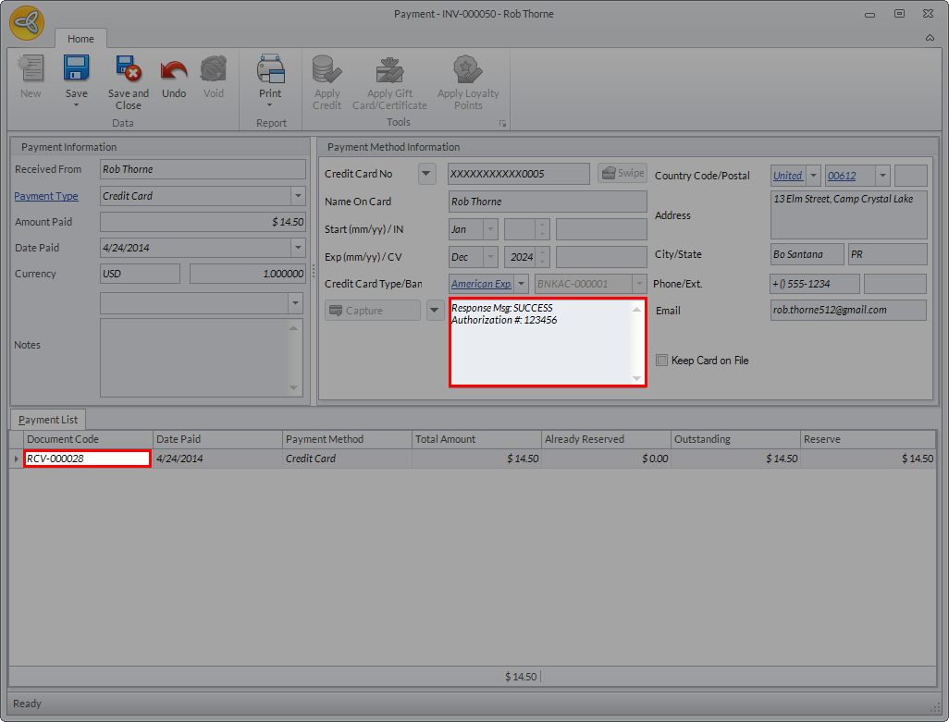The image size is (949, 722).
Task: Click the Swipe card button
Action: coord(622,173)
